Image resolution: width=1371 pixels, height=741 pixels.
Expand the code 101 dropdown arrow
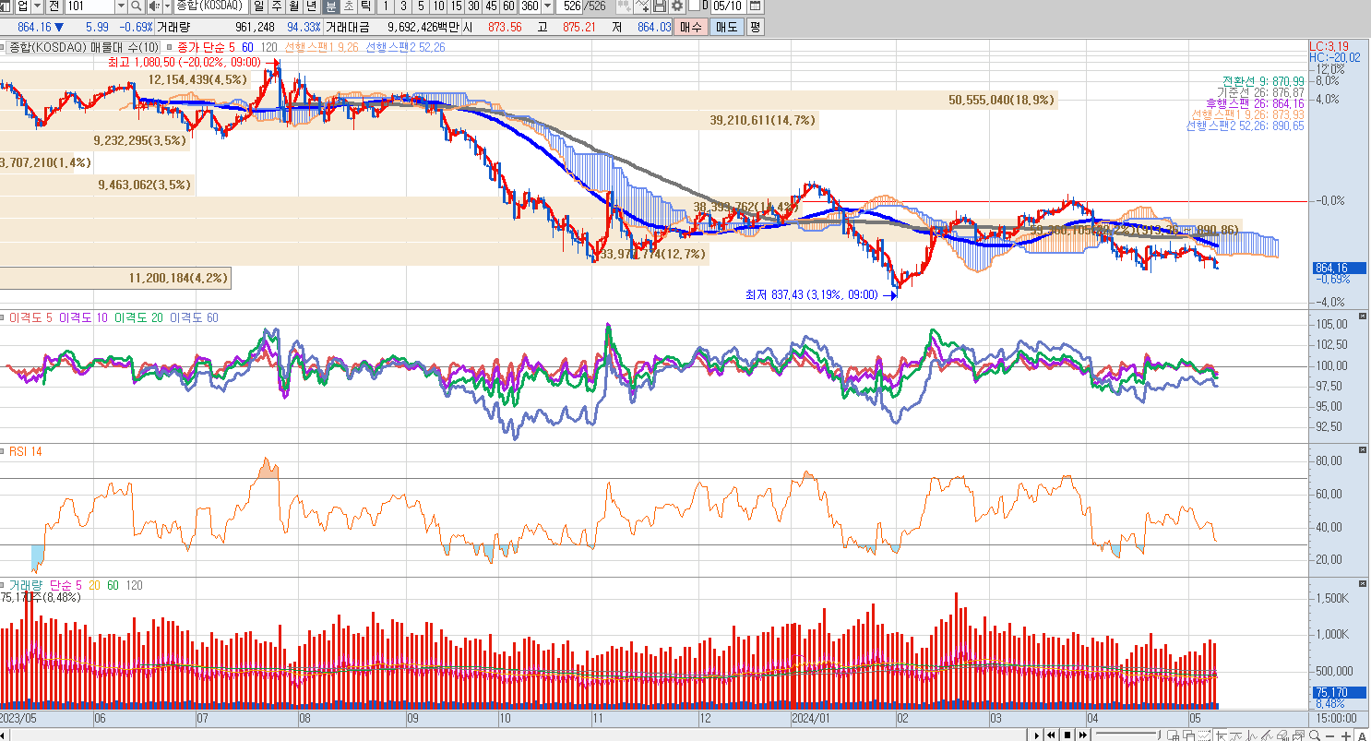click(120, 6)
